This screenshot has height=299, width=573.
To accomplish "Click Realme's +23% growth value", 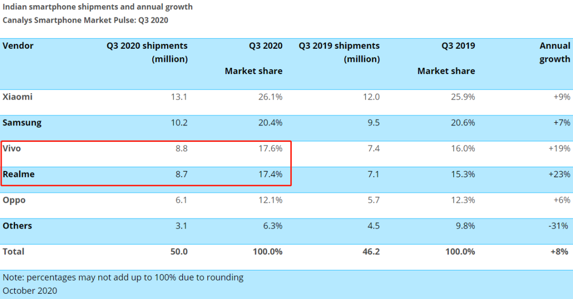I will tap(560, 174).
